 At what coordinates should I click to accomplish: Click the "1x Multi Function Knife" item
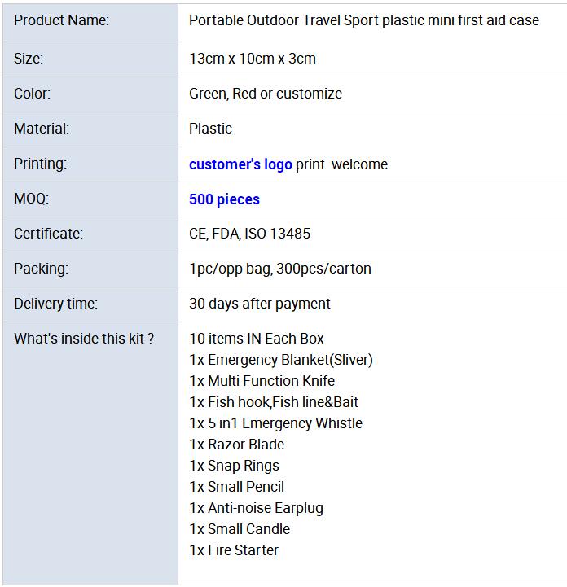pyautogui.click(x=262, y=381)
